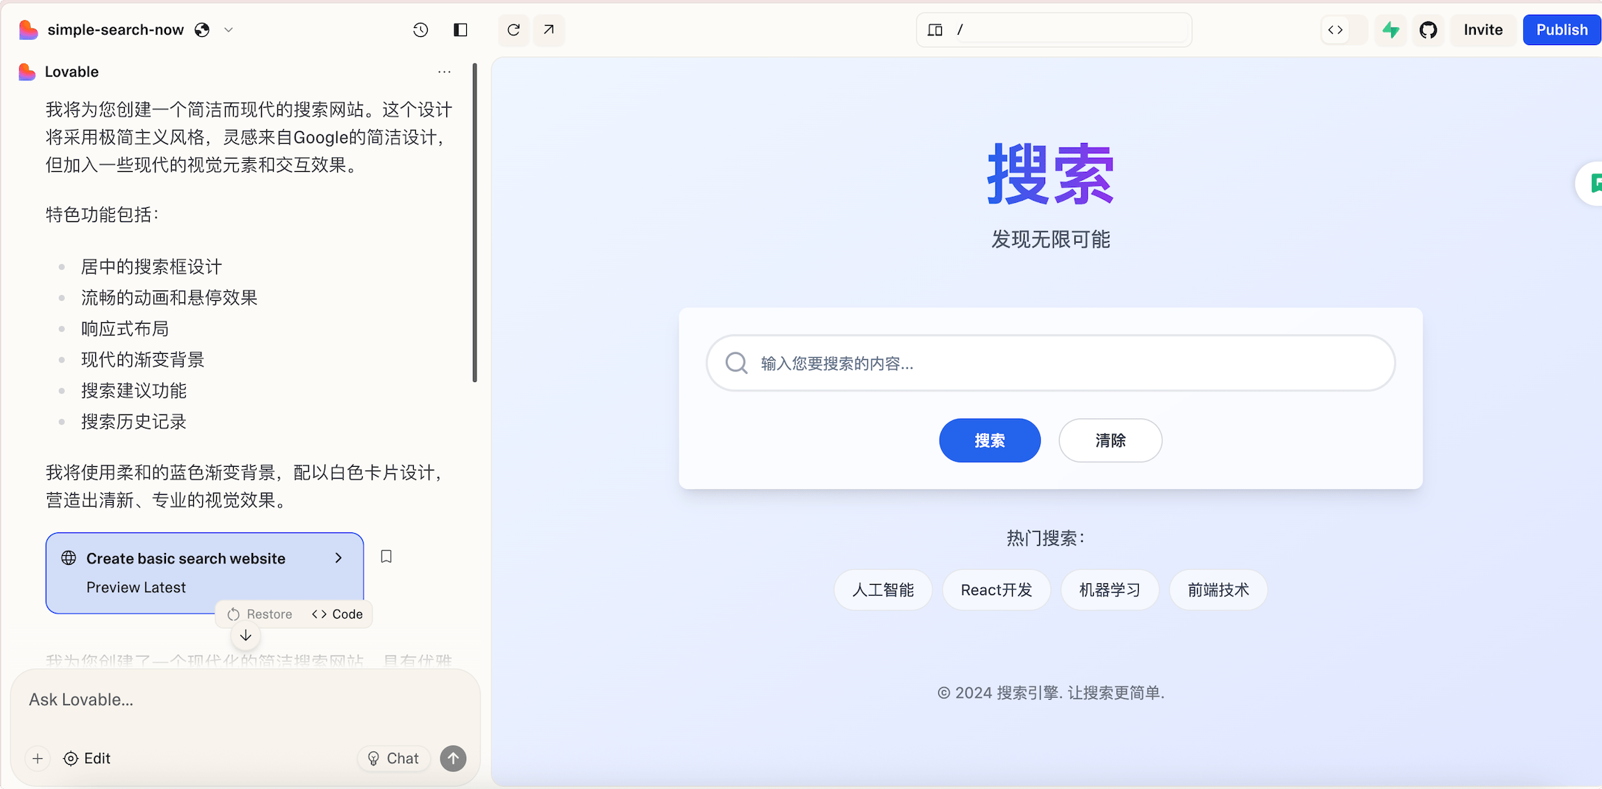The image size is (1602, 789).
Task: Open Code for this edit
Action: coord(338,614)
